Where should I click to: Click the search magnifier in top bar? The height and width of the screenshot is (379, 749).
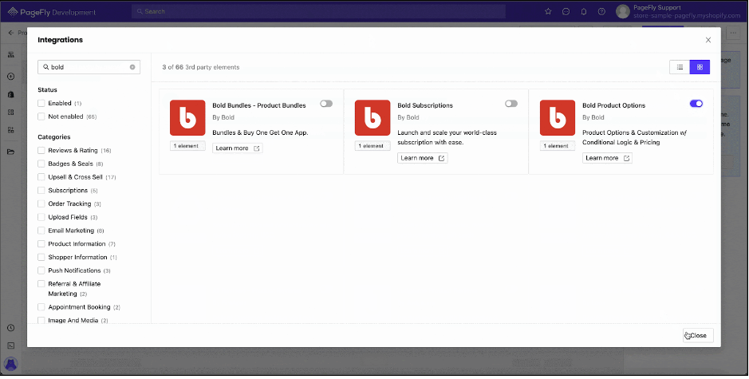tap(140, 11)
